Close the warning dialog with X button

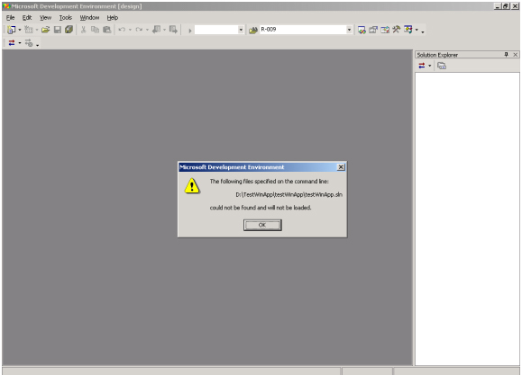(341, 167)
